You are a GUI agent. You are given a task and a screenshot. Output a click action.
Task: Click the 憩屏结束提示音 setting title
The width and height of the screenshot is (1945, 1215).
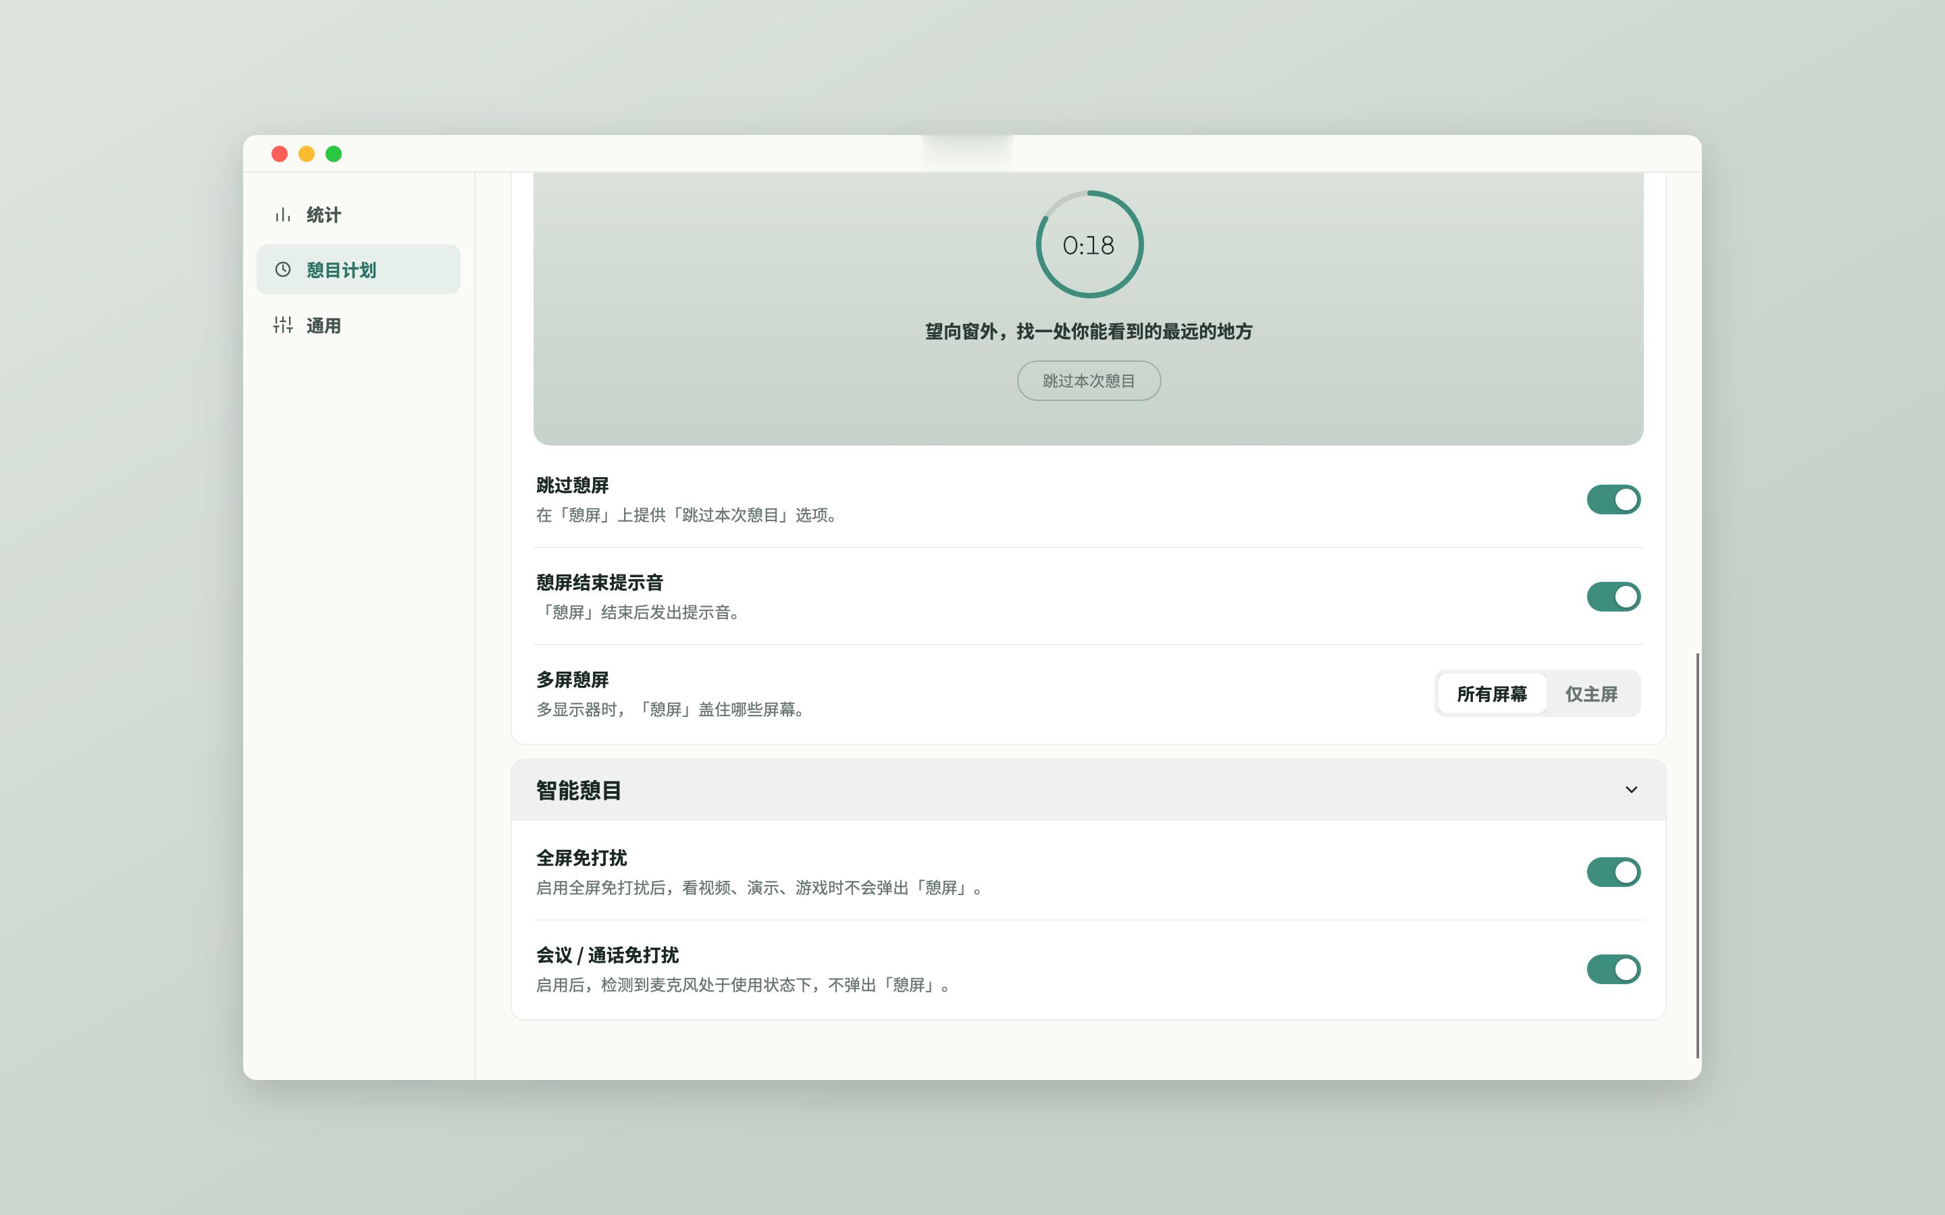pyautogui.click(x=600, y=583)
